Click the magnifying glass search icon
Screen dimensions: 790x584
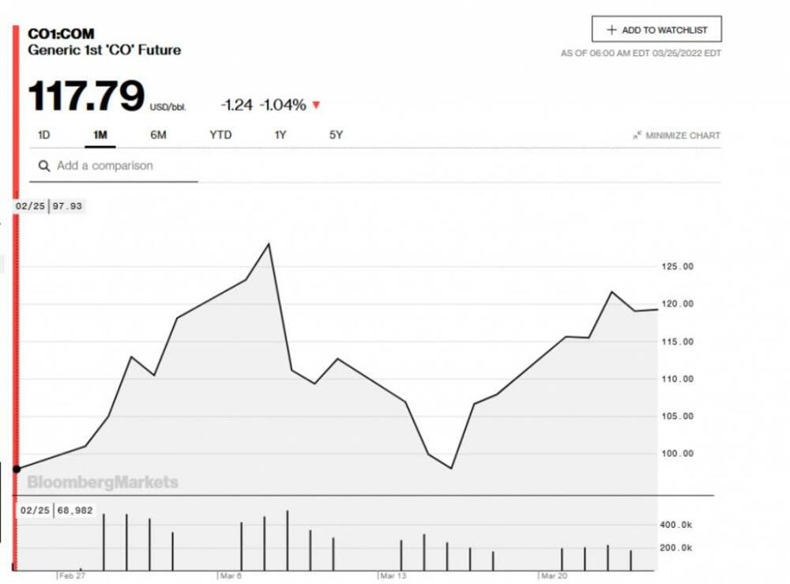43,166
